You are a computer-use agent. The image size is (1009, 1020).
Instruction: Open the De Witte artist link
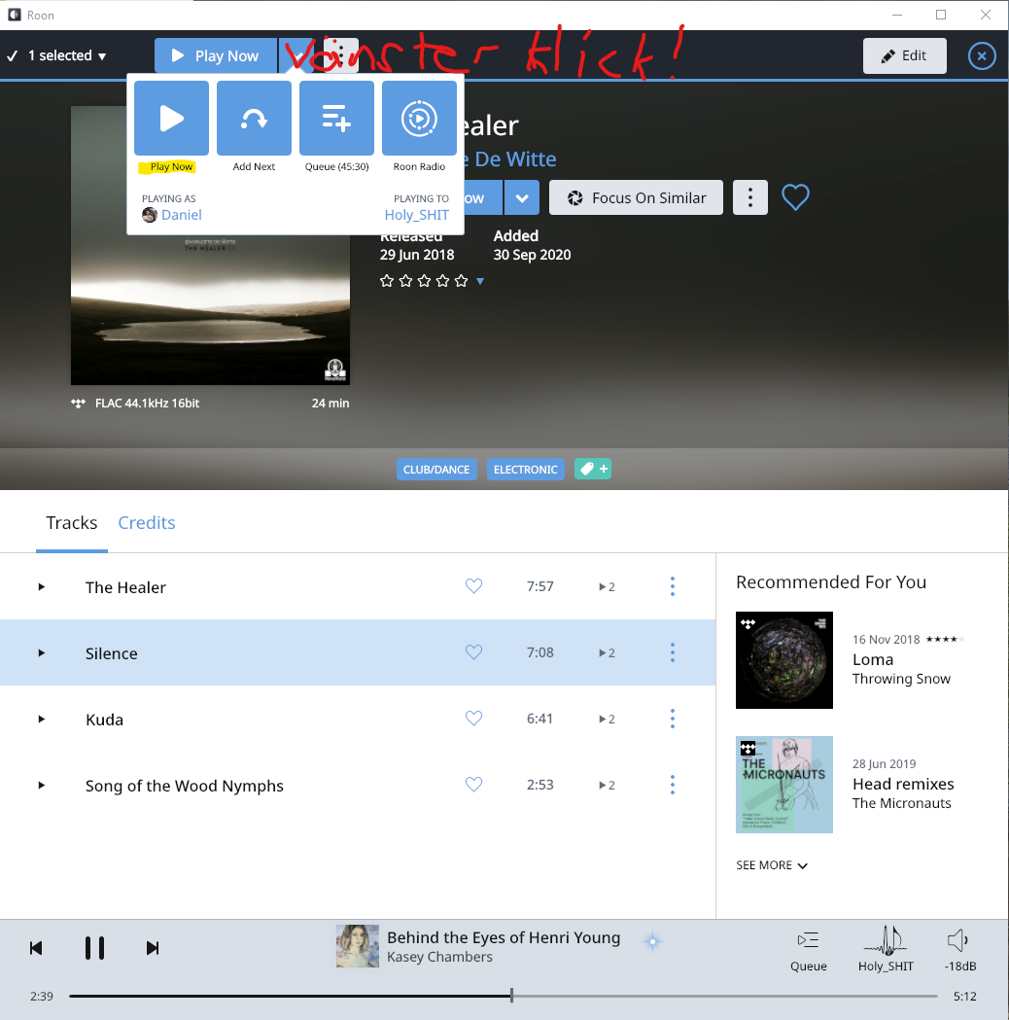511,159
